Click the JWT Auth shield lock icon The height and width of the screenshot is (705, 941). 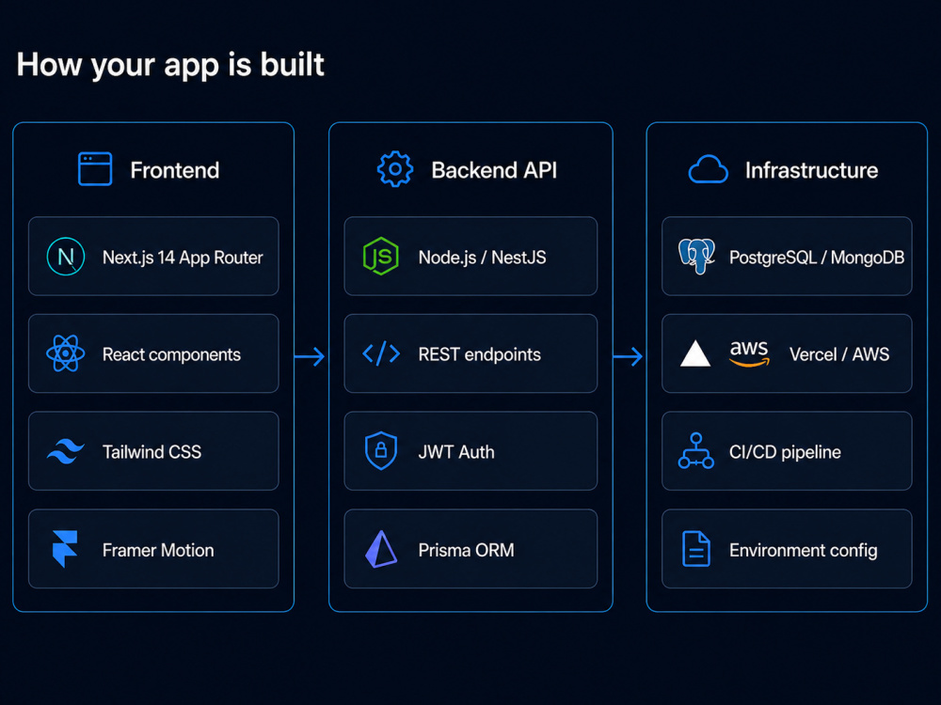click(381, 451)
